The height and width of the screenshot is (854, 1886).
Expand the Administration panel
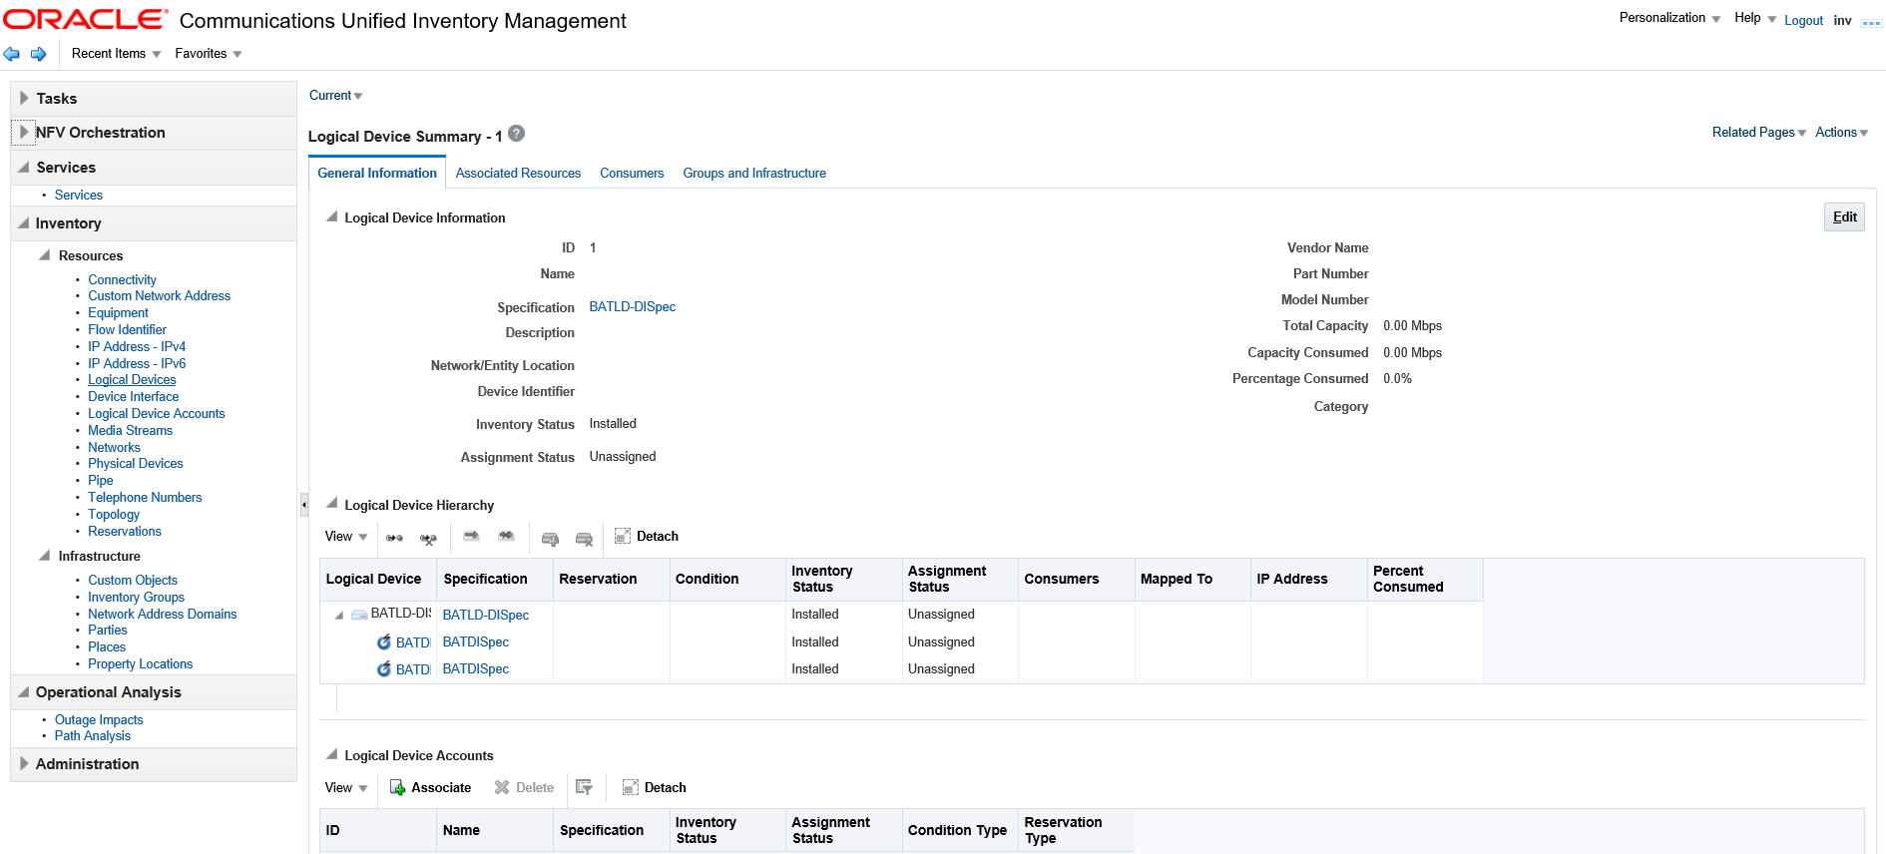click(24, 763)
